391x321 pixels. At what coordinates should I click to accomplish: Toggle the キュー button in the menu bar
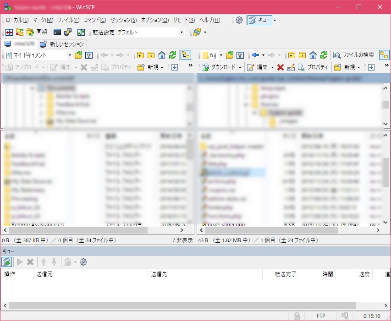point(259,20)
